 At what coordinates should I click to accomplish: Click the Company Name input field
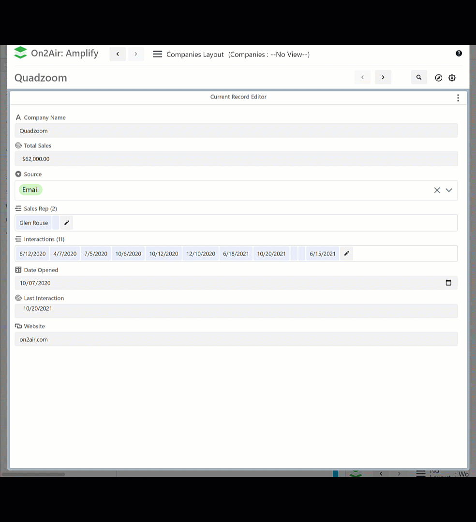[236, 130]
